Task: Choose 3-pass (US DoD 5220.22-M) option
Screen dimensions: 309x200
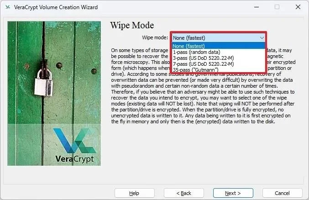Action: (219, 58)
